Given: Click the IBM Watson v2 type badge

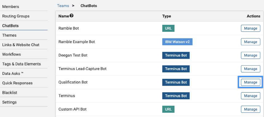Looking at the screenshot, I should (x=177, y=42).
